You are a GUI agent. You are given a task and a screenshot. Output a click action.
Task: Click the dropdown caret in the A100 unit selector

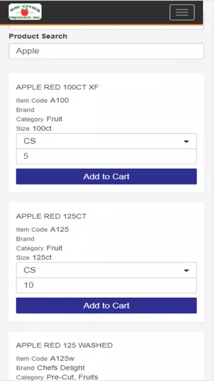click(186, 141)
